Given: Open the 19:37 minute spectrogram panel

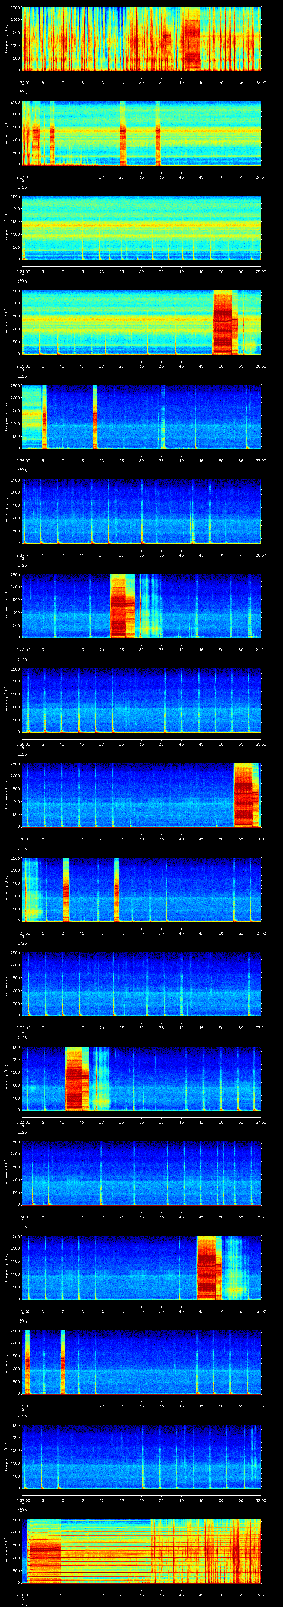Looking at the screenshot, I should point(141,1457).
